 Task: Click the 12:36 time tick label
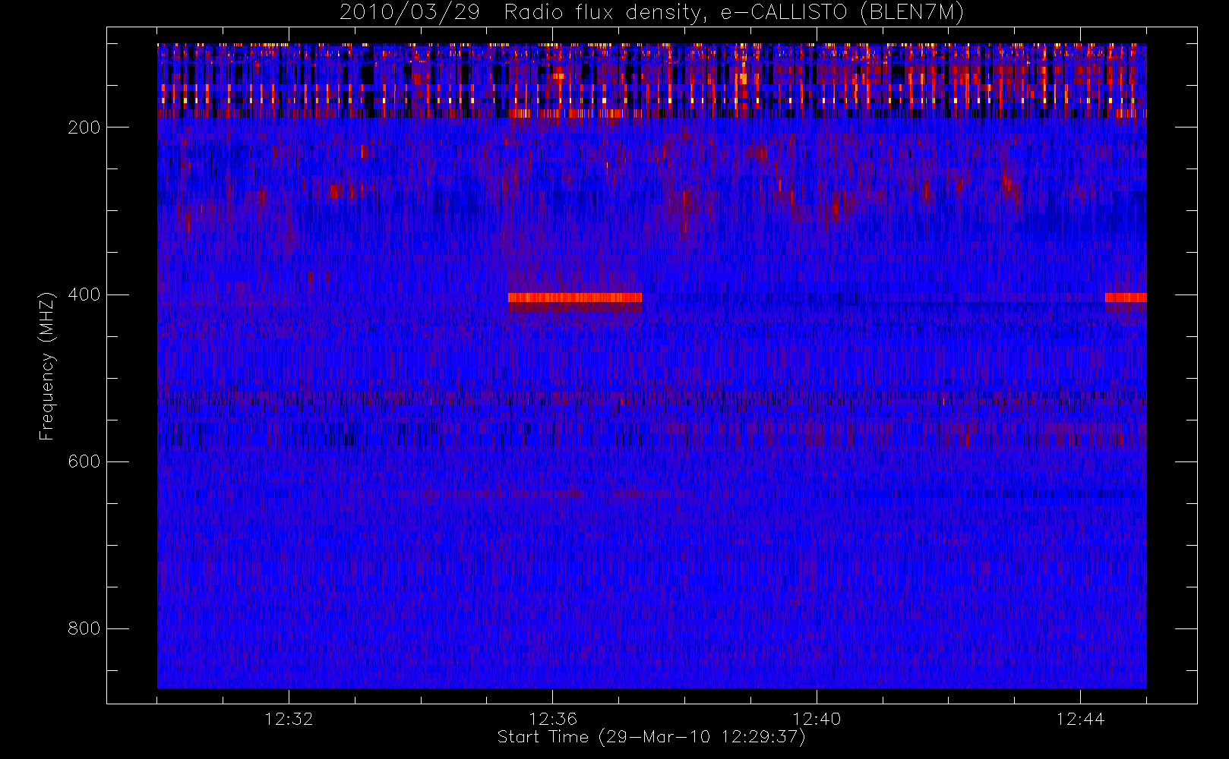[553, 719]
